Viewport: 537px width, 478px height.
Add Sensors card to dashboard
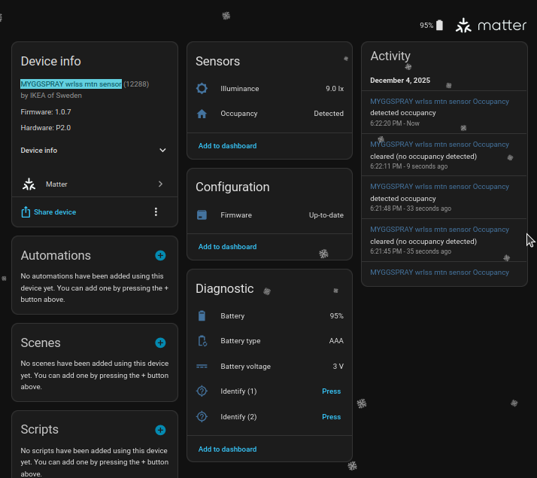pyautogui.click(x=227, y=146)
